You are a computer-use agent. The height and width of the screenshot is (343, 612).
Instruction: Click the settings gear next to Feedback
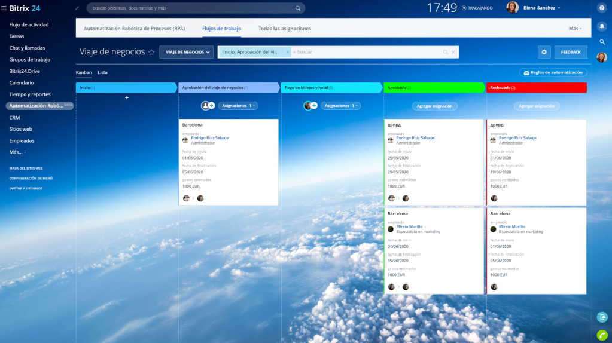tap(544, 52)
